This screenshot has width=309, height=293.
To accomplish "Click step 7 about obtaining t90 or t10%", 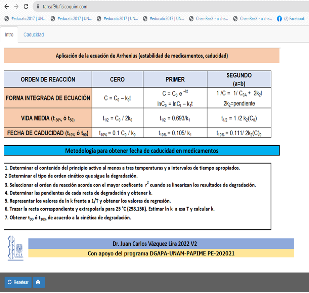I will tap(68, 218).
